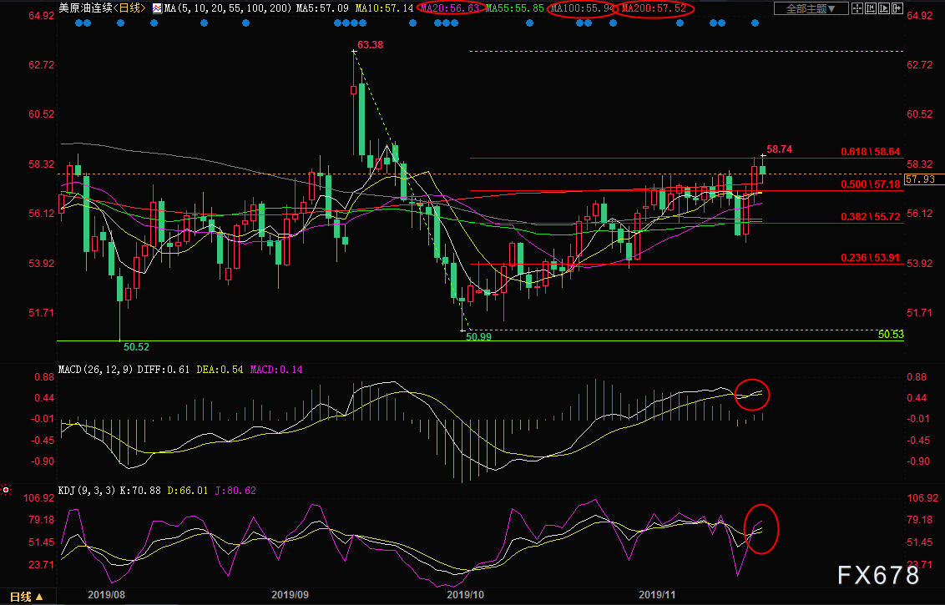Click the 2019/09 date axis label

click(x=290, y=595)
